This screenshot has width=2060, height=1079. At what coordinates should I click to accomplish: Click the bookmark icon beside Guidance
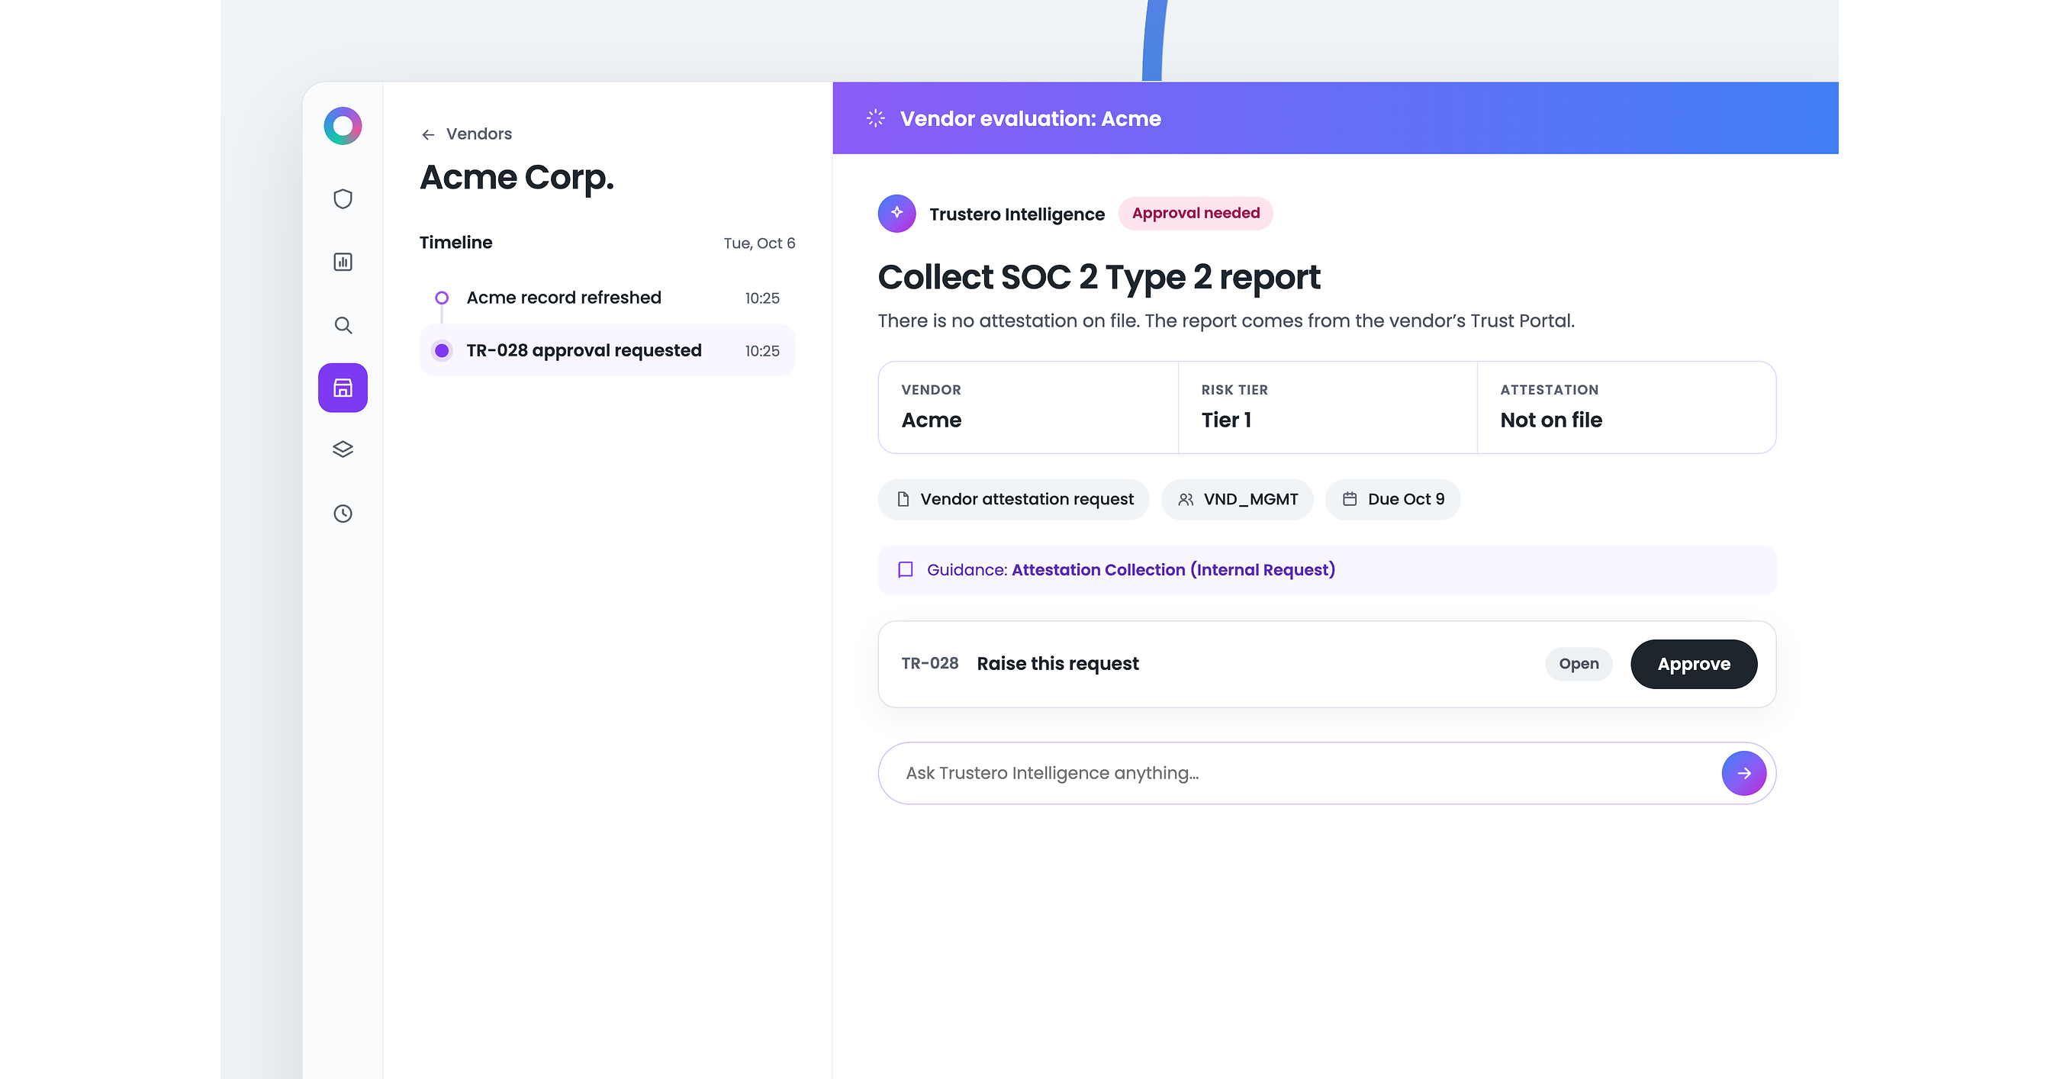point(905,569)
